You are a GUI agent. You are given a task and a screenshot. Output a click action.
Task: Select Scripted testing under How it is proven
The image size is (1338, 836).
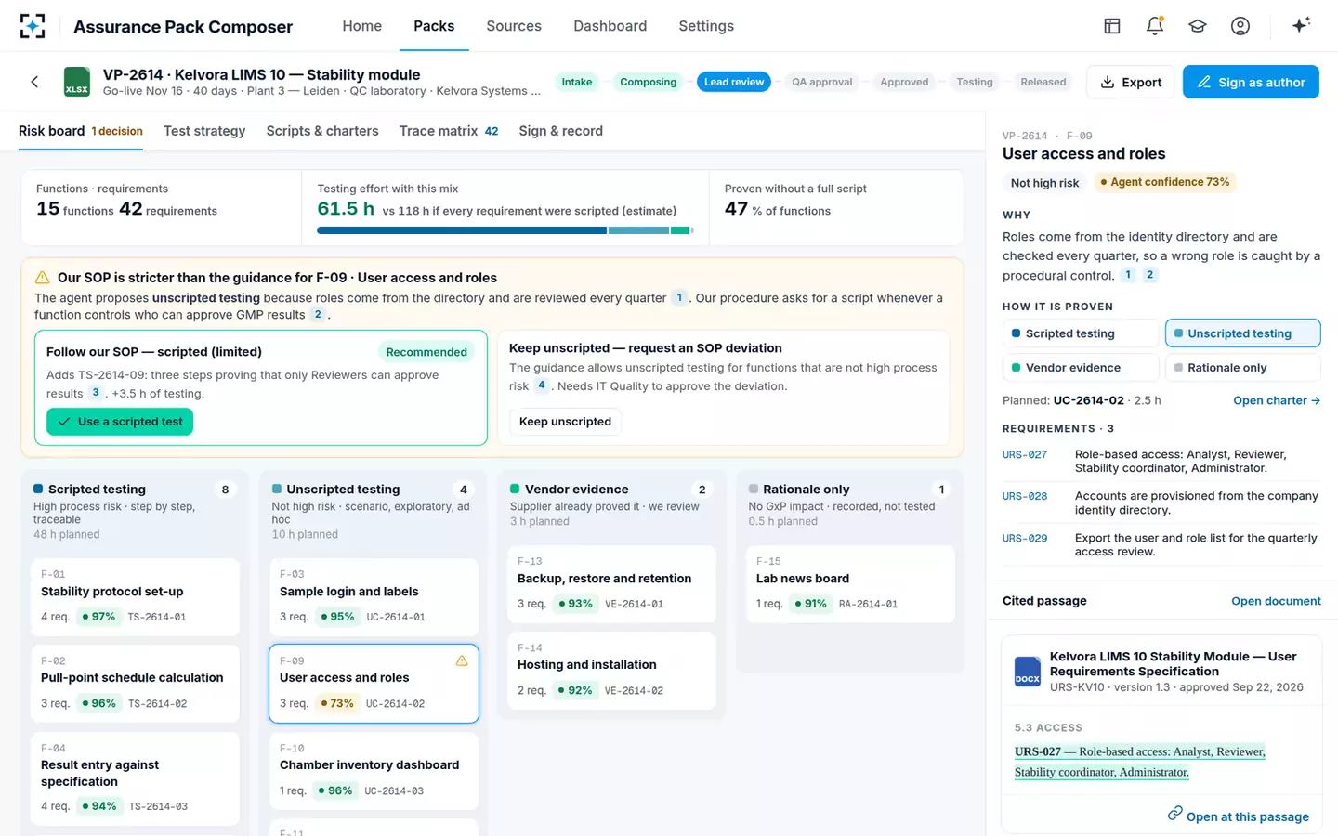[x=1082, y=333]
